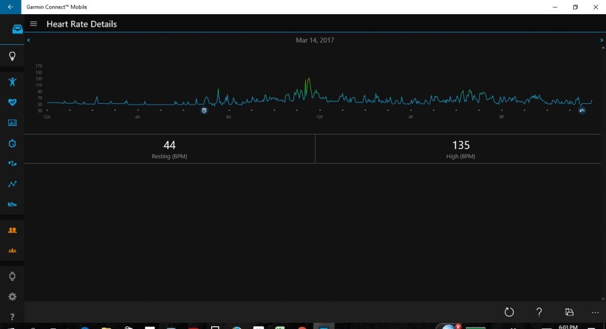
Task: Click the 8P time axis label
Action: 501,117
